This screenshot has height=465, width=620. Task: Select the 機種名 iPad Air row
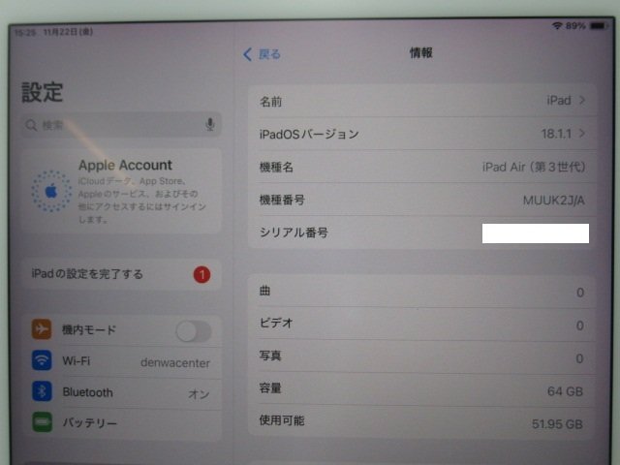[x=422, y=167]
